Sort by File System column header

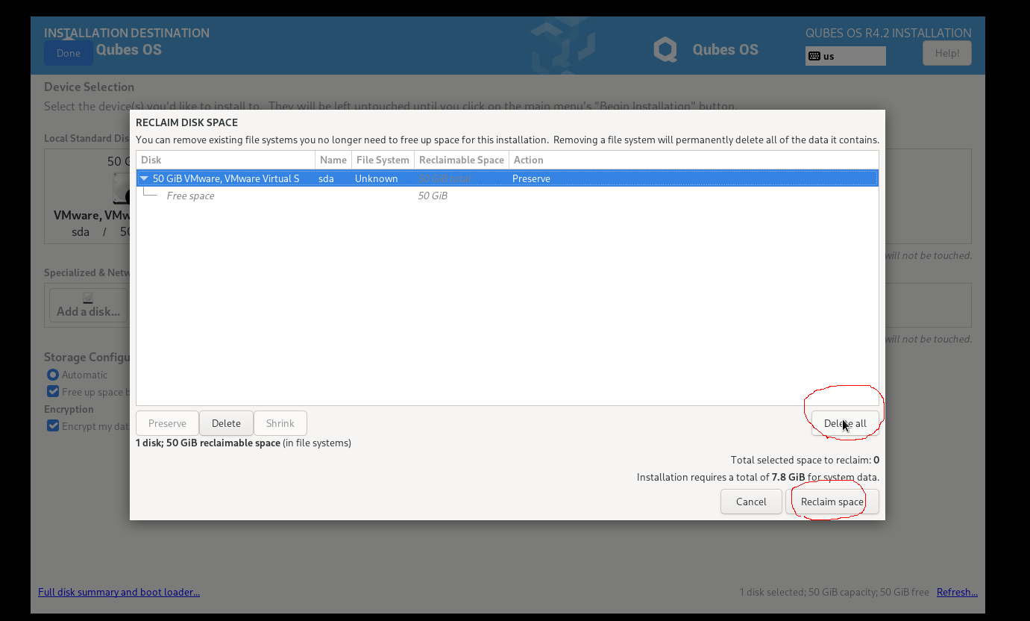[383, 160]
